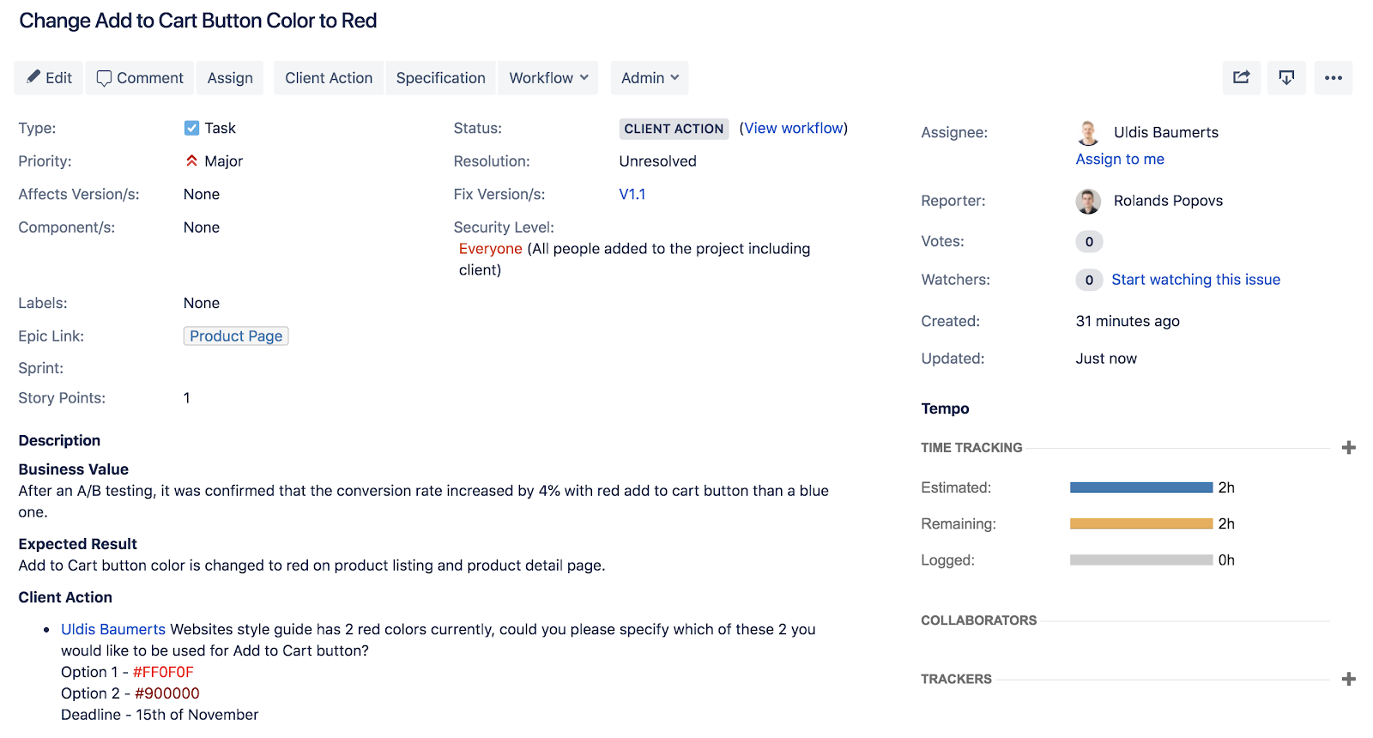1373x738 pixels.
Task: Click the export issue icon
Action: (x=1286, y=78)
